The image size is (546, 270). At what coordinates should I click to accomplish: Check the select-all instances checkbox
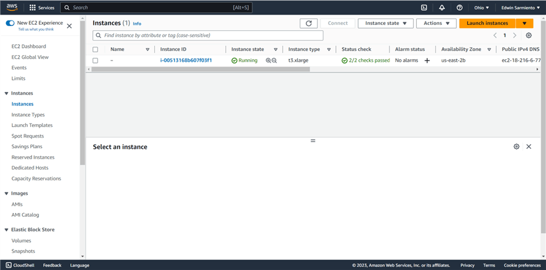coord(95,50)
